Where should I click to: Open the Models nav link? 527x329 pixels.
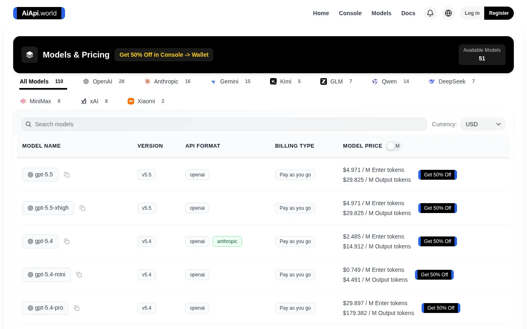pos(381,13)
